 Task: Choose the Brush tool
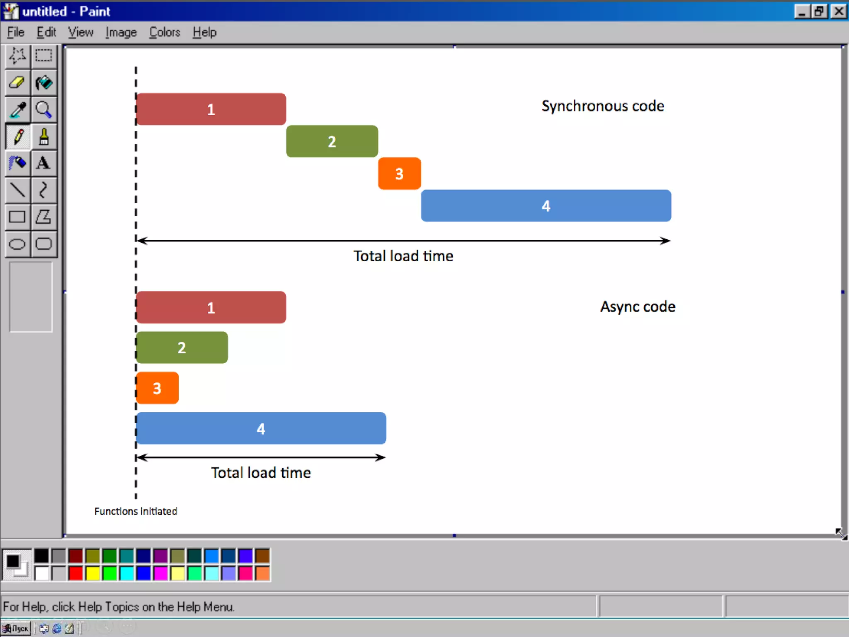tap(44, 136)
